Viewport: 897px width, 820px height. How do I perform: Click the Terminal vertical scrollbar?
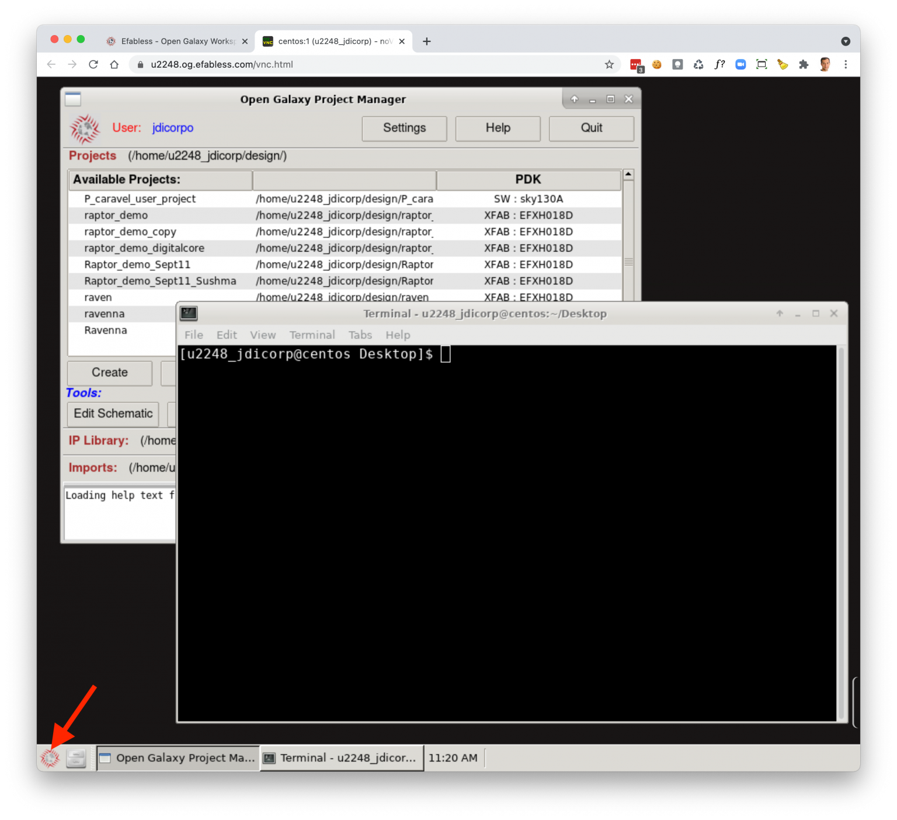[x=842, y=533]
